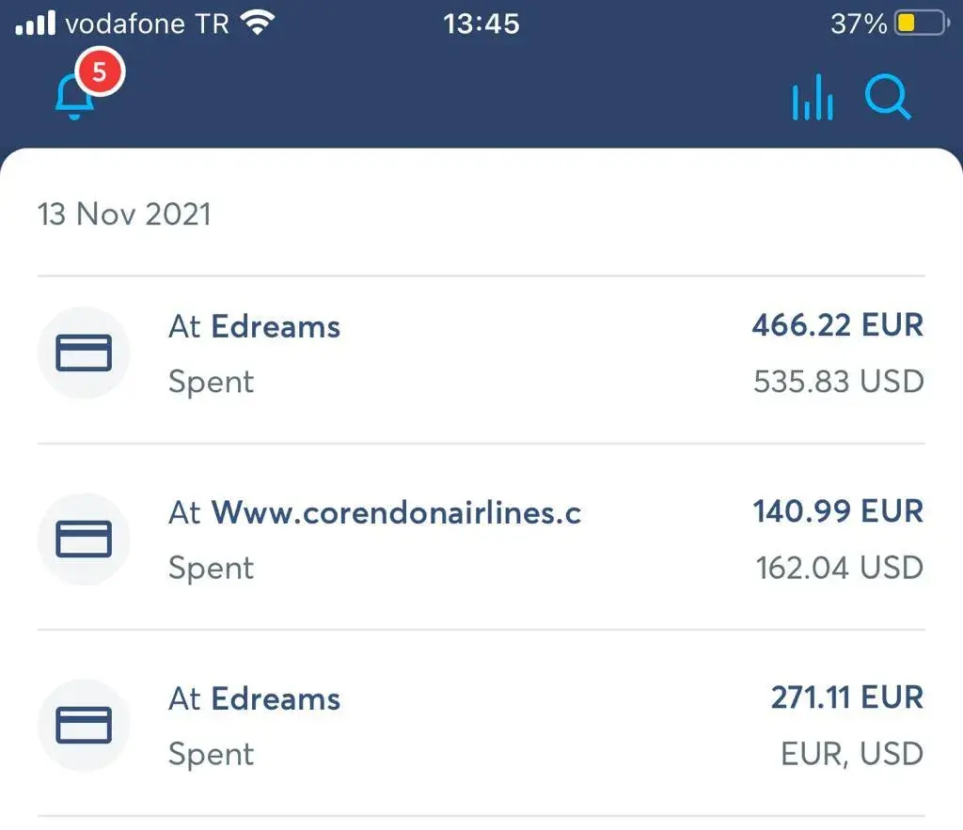Tap card icon beside 466.22 EUR transaction
963x830 pixels.
coord(84,353)
